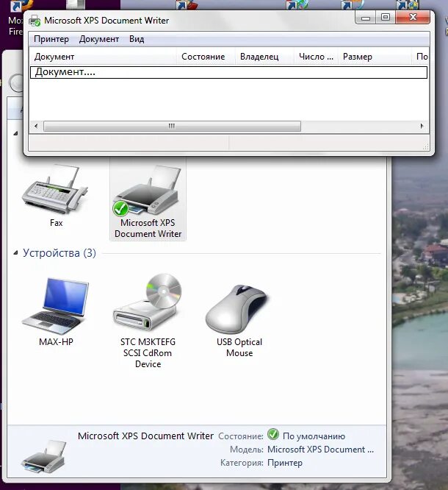The height and width of the screenshot is (490, 448).
Task: Click the printer icon in the details pane
Action: [x=43, y=456]
